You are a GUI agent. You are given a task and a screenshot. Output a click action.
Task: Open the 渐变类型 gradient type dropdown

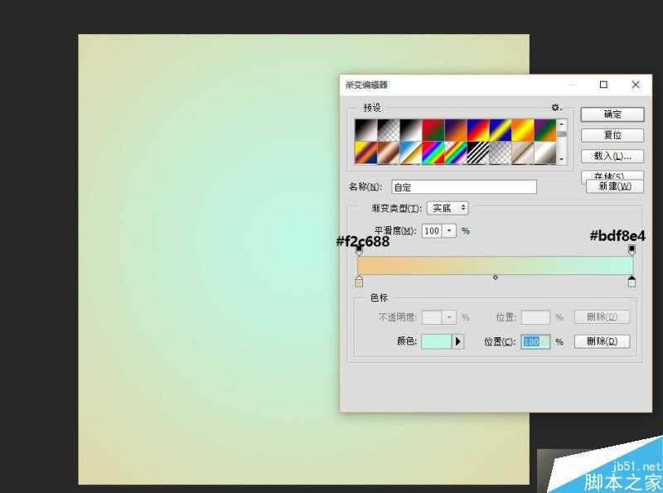(x=448, y=207)
